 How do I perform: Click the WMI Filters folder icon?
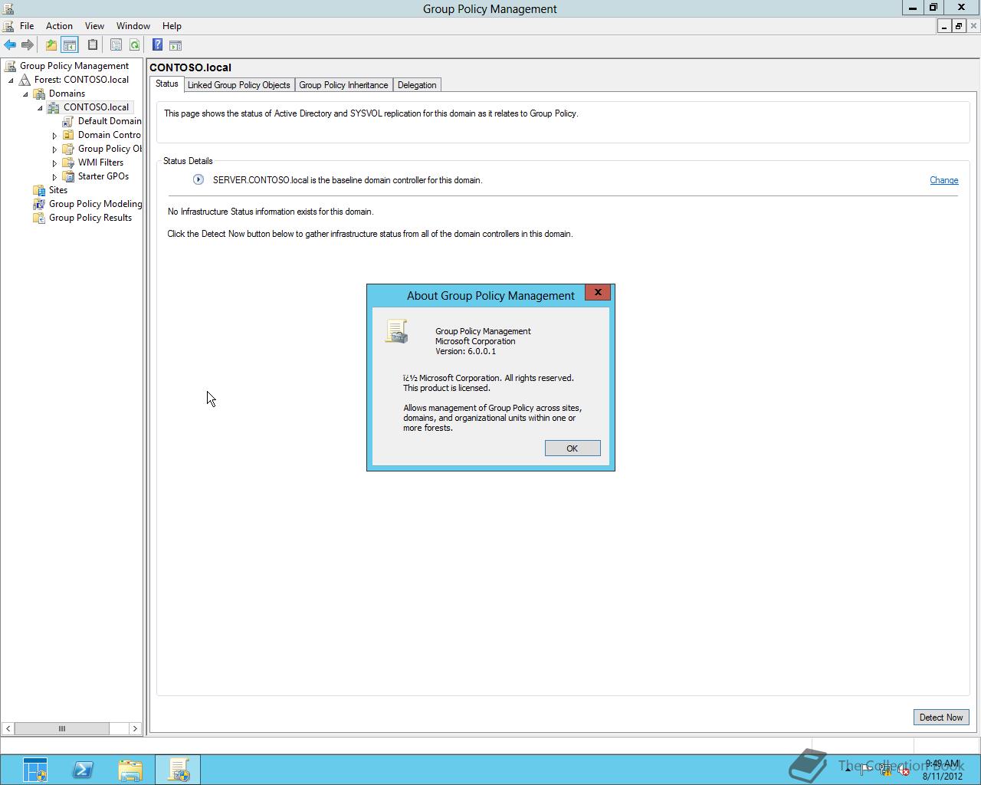point(68,163)
